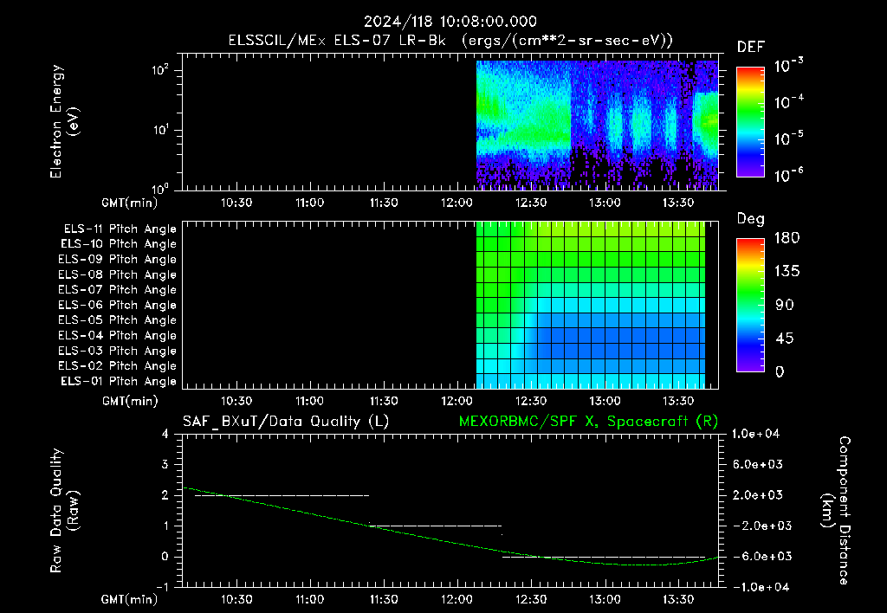Click GMT(min) label under the bottom panel
887x613 pixels.
click(x=130, y=599)
